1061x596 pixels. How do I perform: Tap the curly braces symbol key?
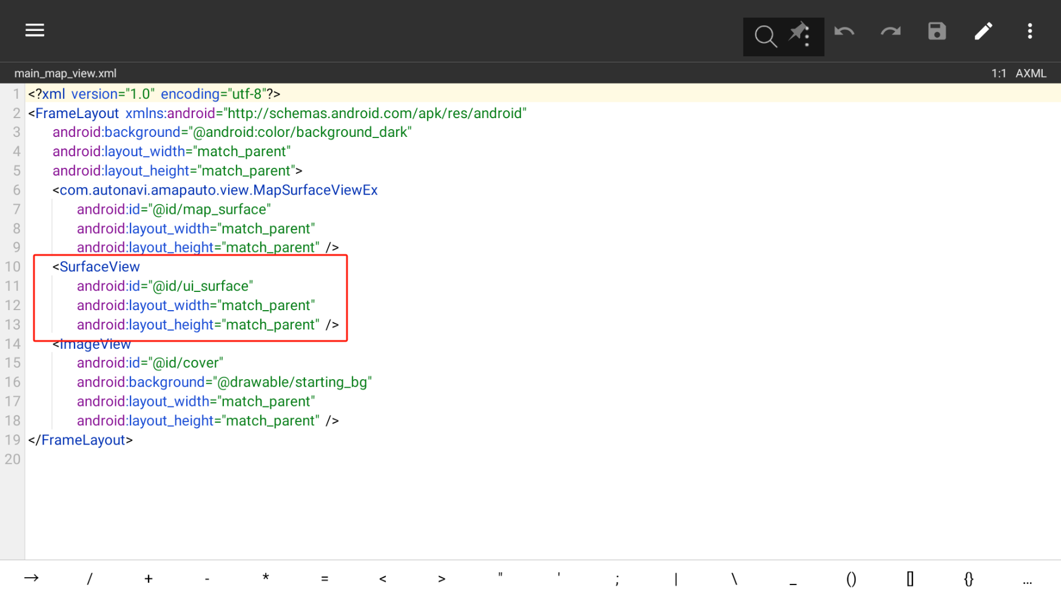(x=968, y=578)
